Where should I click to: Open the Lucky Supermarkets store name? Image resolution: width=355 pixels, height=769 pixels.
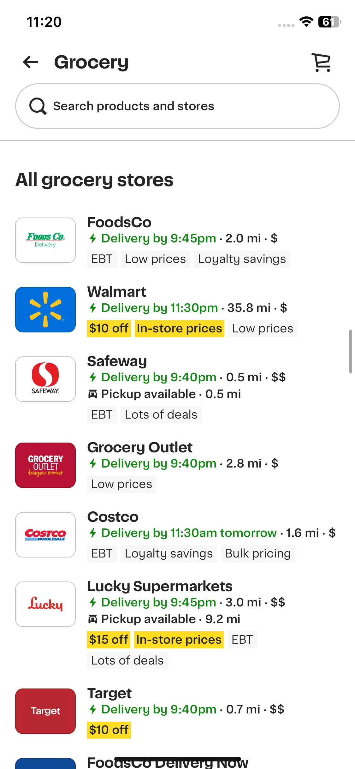tap(160, 586)
